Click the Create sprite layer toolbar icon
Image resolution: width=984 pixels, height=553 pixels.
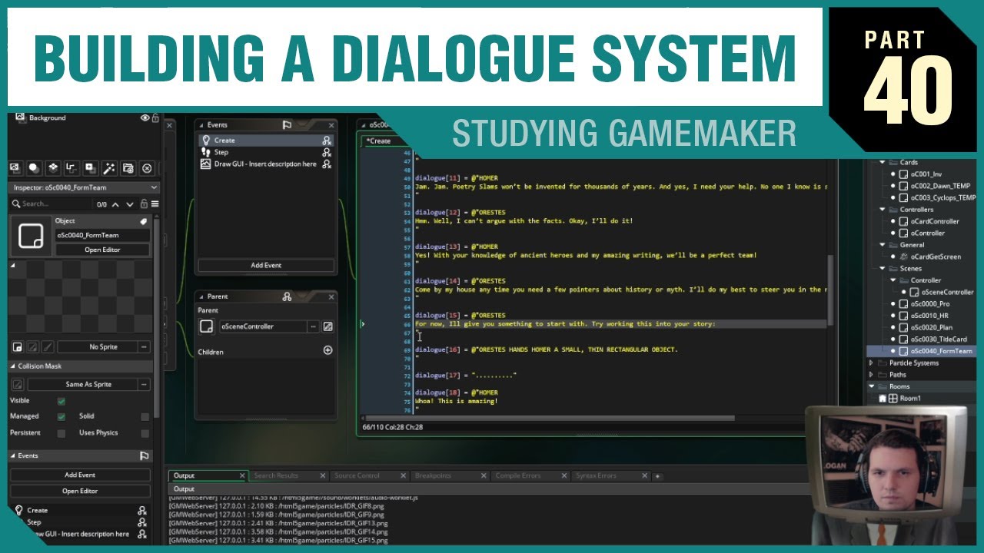pos(90,167)
